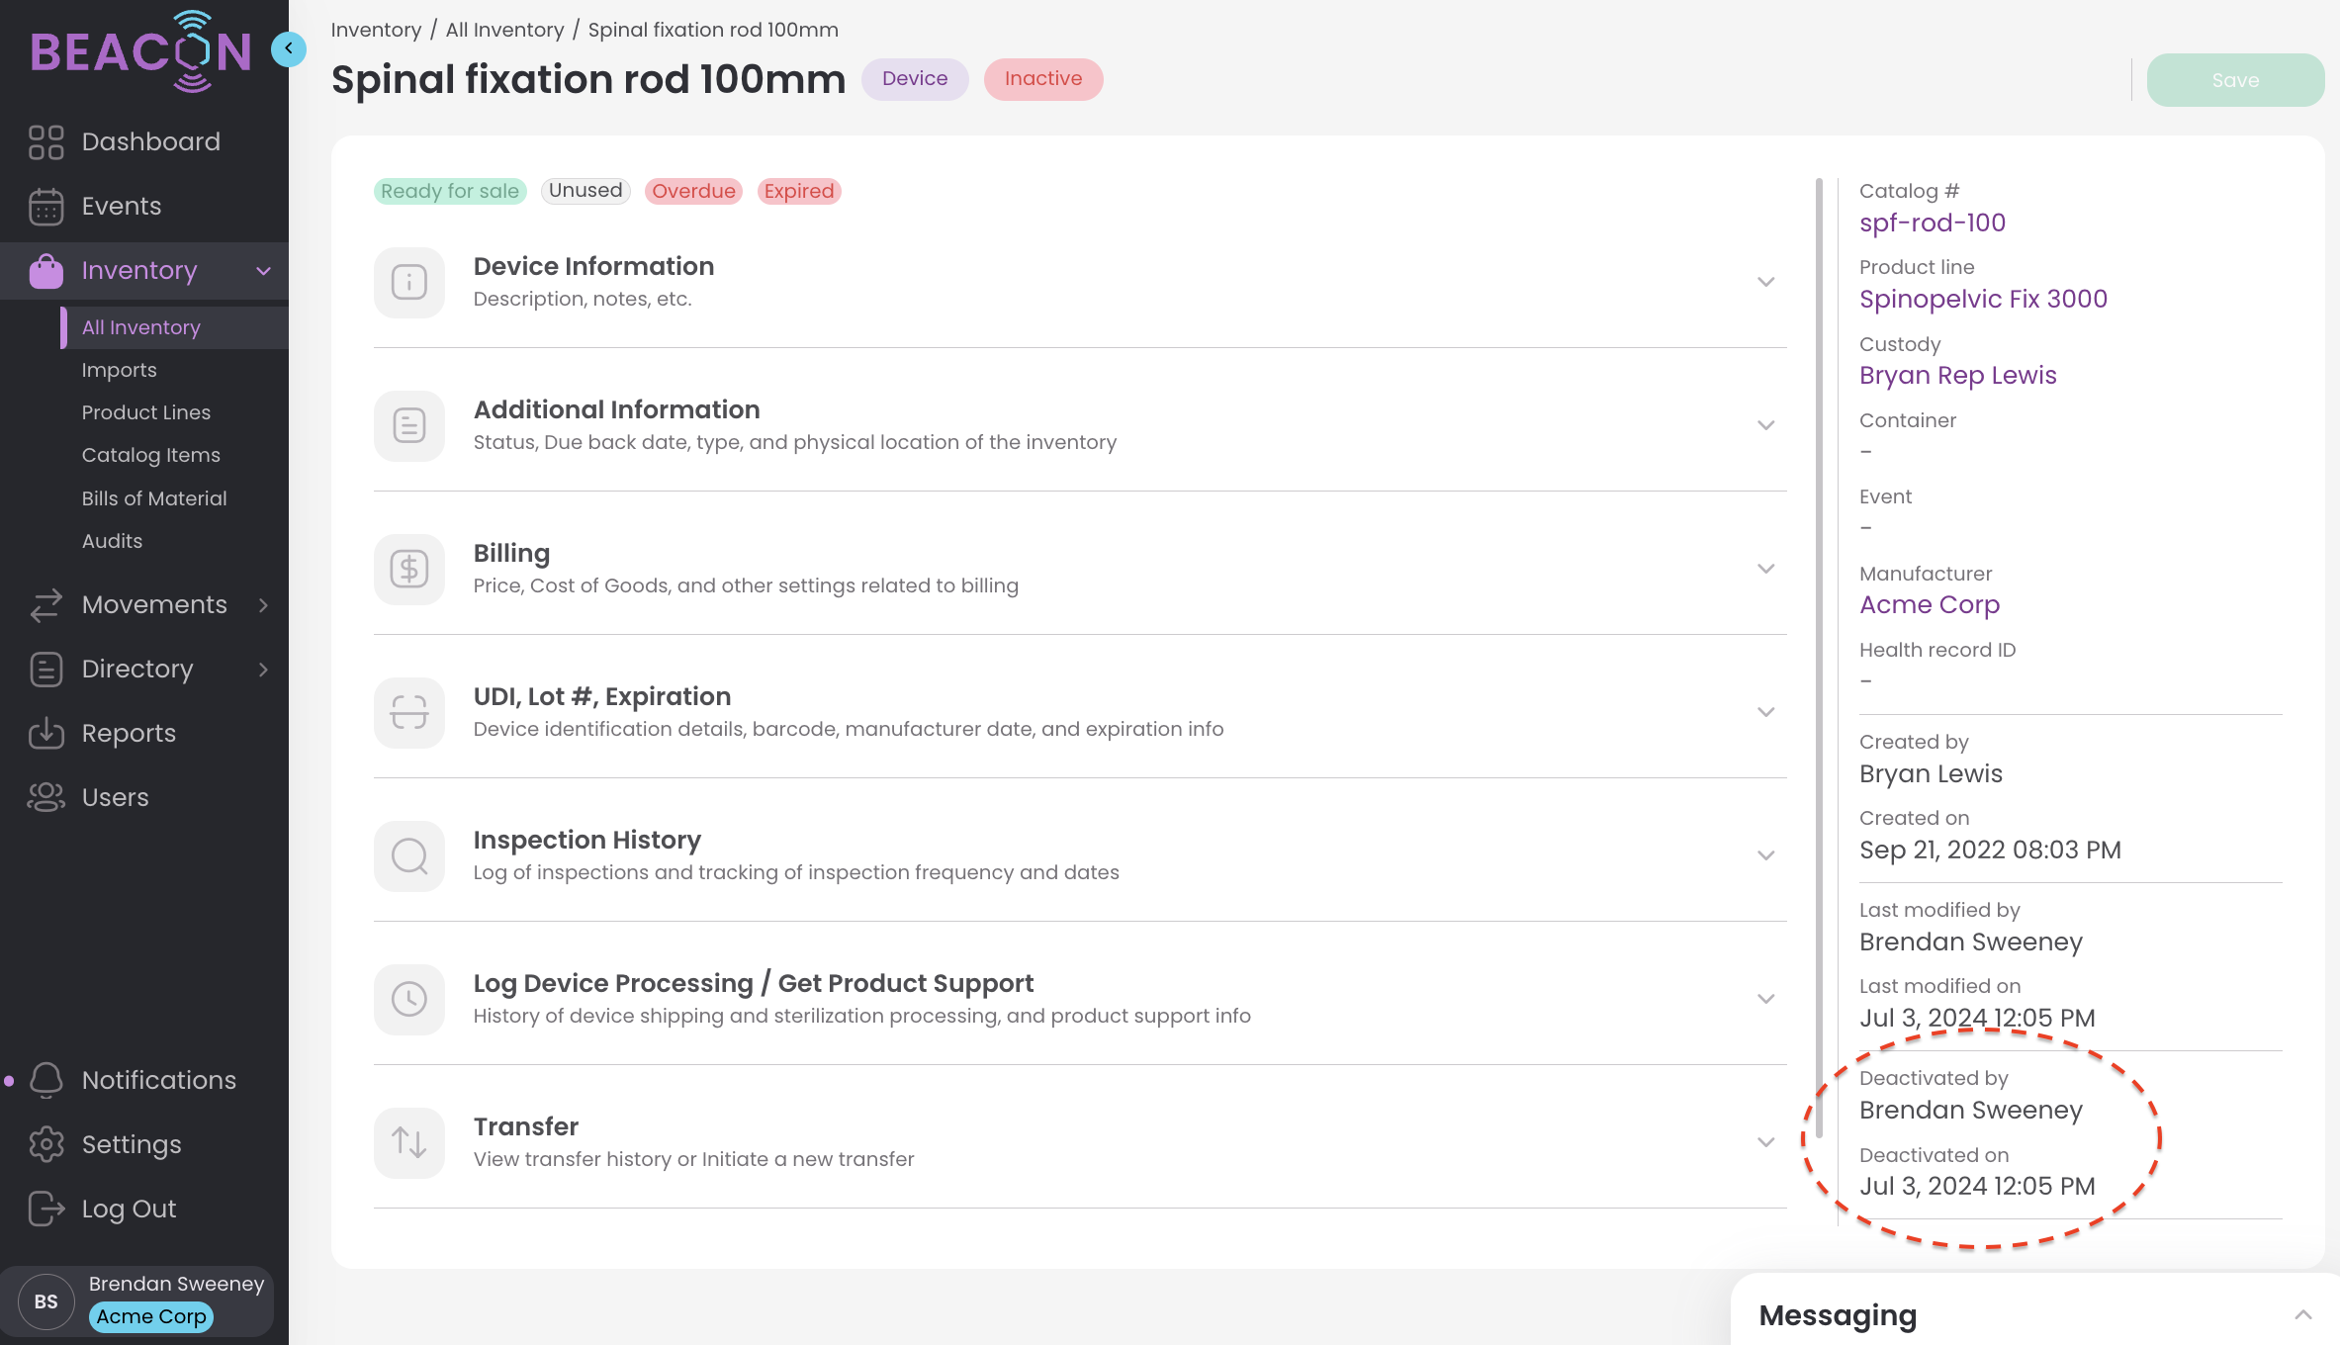The width and height of the screenshot is (2340, 1345).
Task: Expand the Messaging panel chevron
Action: (2302, 1314)
